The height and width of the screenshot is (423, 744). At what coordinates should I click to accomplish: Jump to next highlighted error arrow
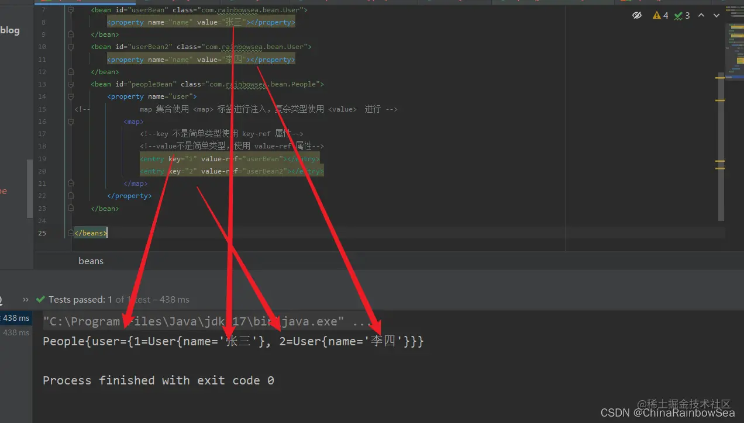point(717,16)
